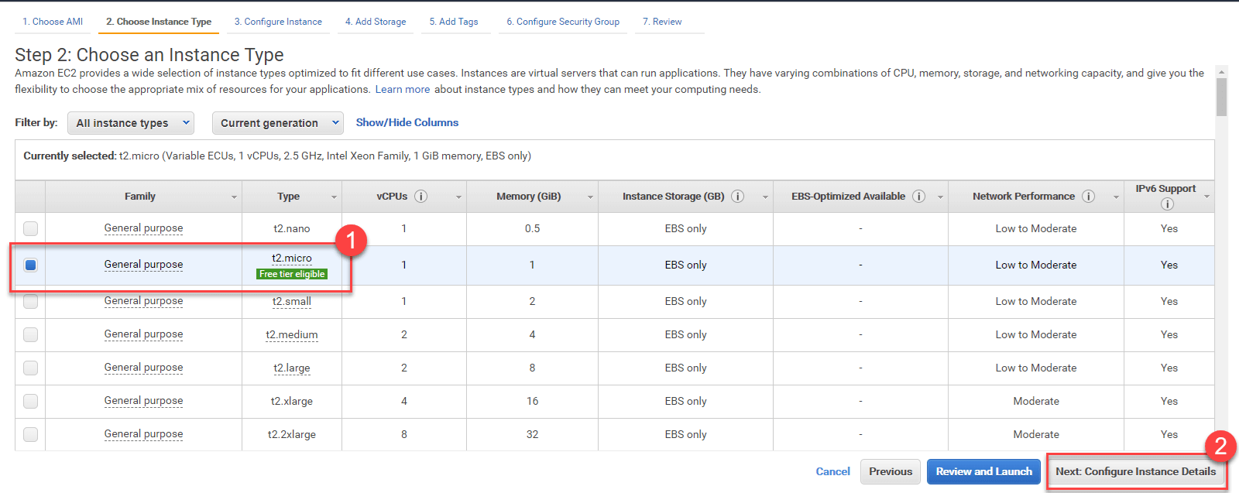Expand the Current generation dropdown
Viewport: 1239px width, 493px height.
point(278,123)
